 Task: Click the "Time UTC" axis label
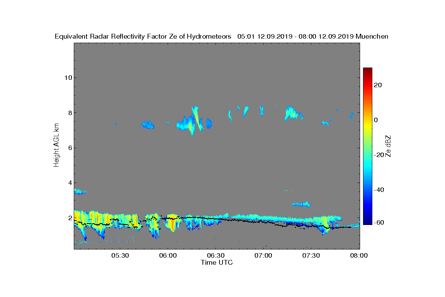click(217, 262)
